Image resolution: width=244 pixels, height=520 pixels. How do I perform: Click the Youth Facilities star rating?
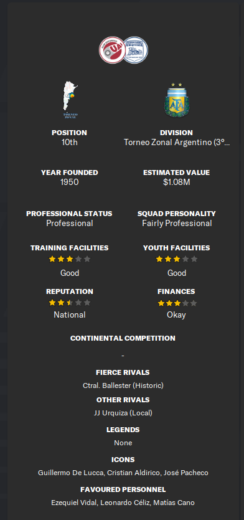pyautogui.click(x=177, y=259)
